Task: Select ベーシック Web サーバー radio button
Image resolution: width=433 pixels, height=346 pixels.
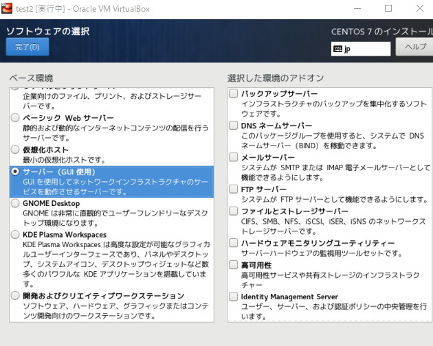Action: point(15,118)
